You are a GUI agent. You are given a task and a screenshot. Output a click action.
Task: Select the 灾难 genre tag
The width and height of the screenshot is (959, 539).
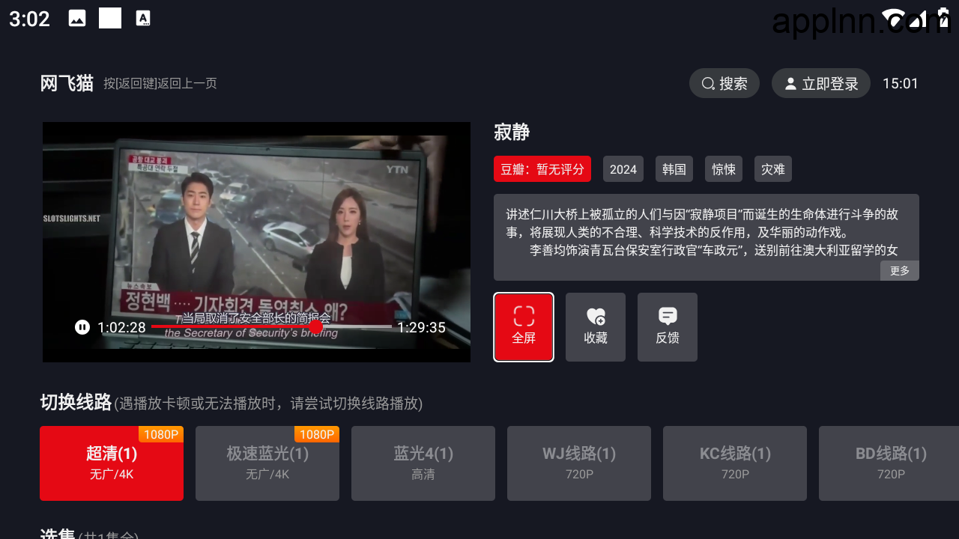click(773, 169)
